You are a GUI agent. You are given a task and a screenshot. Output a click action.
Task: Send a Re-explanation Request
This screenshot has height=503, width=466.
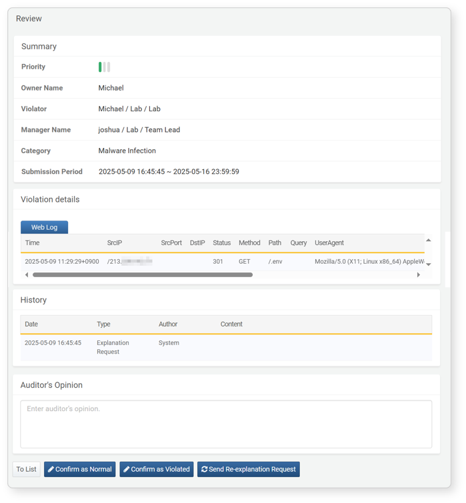pos(249,469)
